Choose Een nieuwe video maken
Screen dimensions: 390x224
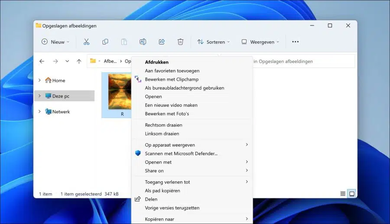pyautogui.click(x=192, y=105)
